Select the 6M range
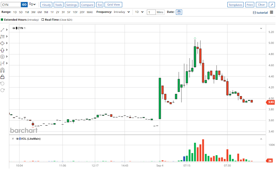 click(x=39, y=12)
